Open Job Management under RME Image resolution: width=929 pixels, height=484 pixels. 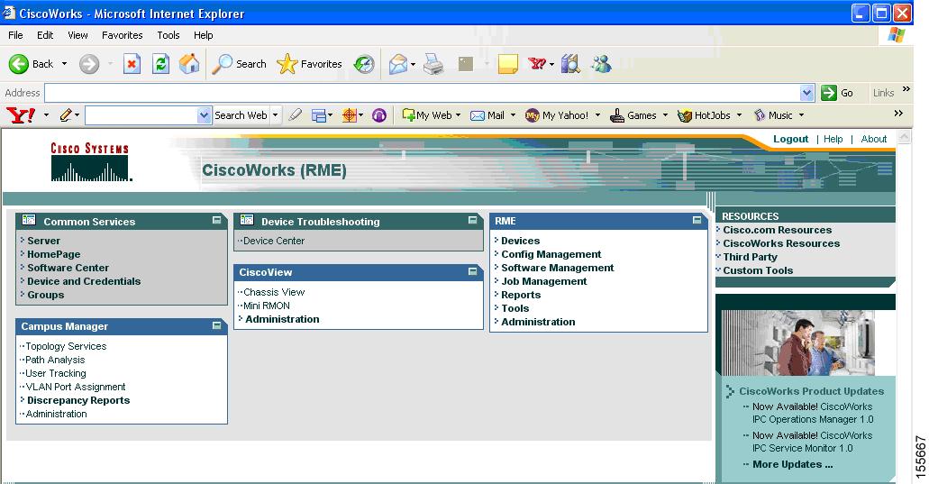[x=544, y=281]
